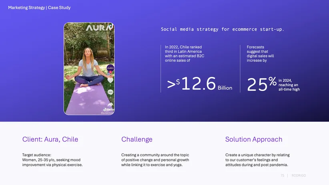The width and height of the screenshot is (329, 185).
Task: Select 'Social media strategy for ecommerce start-up.' title
Action: 223,29
